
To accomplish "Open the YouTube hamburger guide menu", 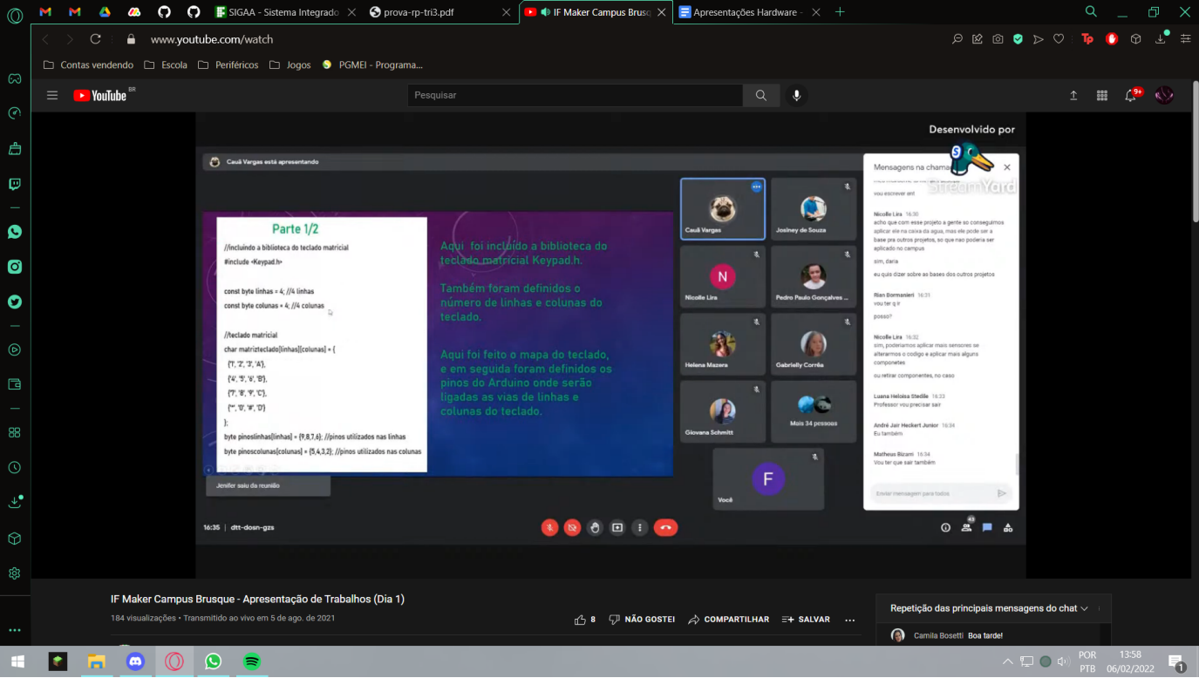I will (x=52, y=96).
